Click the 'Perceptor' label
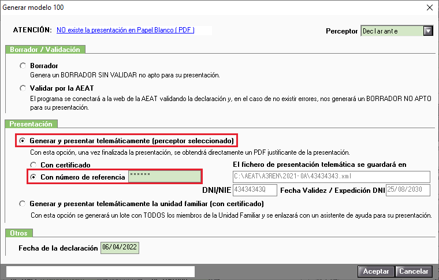Screen dimensions: 439x280 pos(341,31)
